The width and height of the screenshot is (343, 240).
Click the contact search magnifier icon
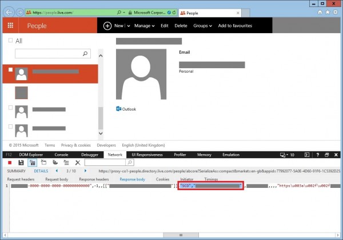[x=85, y=53]
